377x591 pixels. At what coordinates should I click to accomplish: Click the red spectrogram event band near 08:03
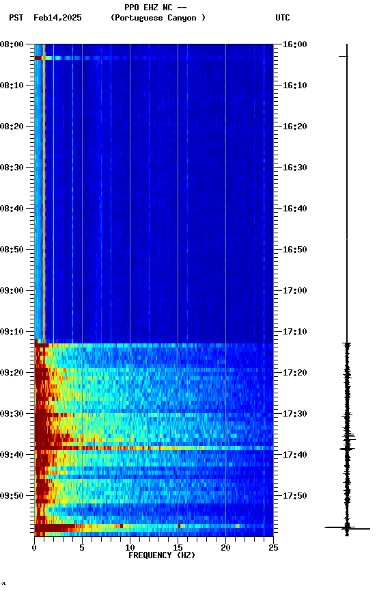tap(38, 58)
